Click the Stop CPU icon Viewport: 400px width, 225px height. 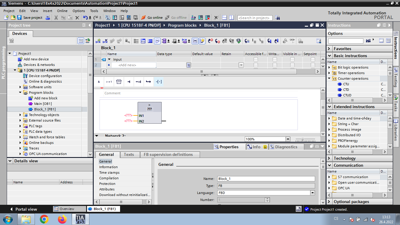208,18
